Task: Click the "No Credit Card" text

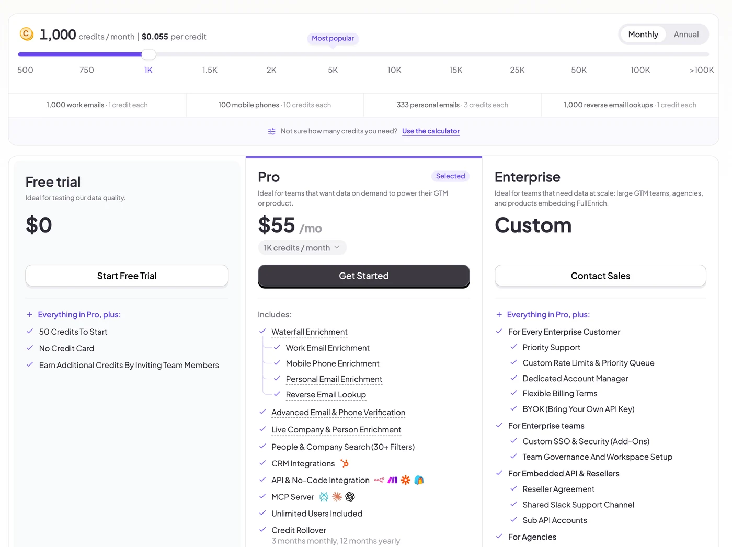Action: pyautogui.click(x=66, y=348)
